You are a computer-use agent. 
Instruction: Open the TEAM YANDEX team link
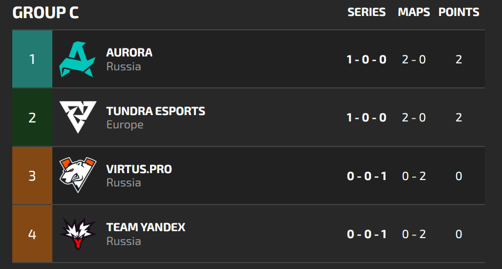(x=146, y=227)
